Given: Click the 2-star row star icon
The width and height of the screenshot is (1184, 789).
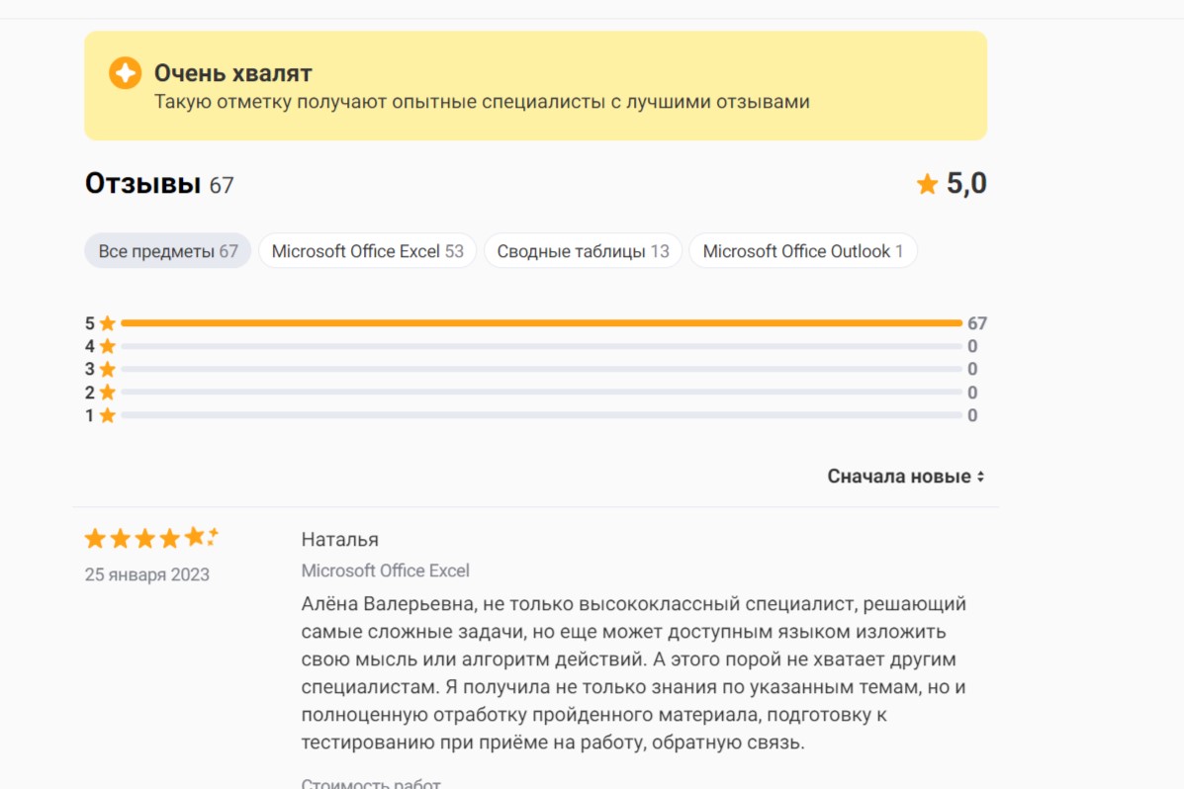Looking at the screenshot, I should tap(107, 393).
